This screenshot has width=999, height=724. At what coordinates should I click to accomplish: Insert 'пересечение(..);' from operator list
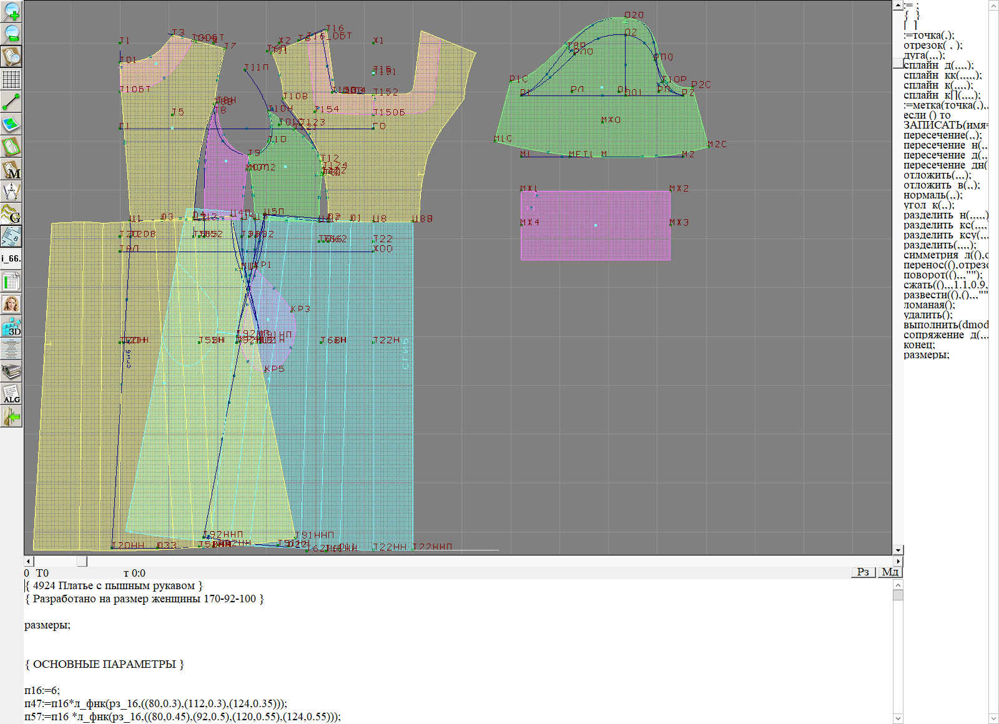942,135
